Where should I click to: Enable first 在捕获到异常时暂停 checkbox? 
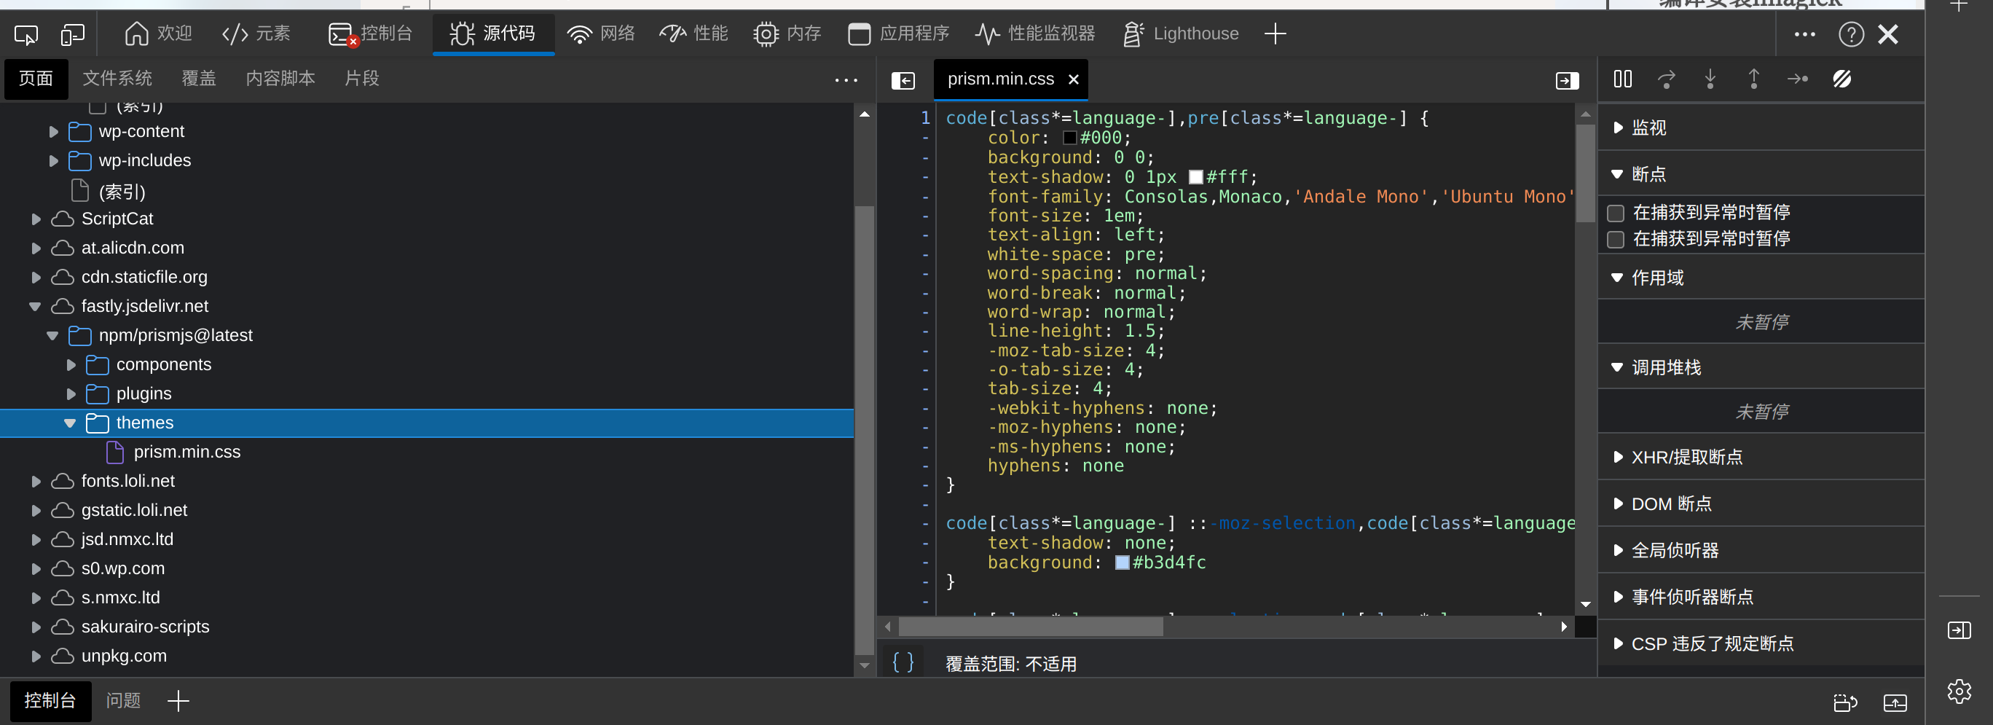(1616, 213)
